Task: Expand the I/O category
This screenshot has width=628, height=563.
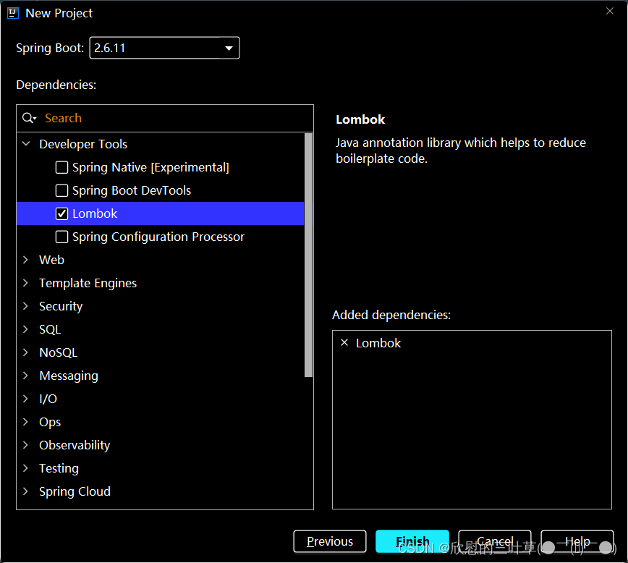Action: 25,399
